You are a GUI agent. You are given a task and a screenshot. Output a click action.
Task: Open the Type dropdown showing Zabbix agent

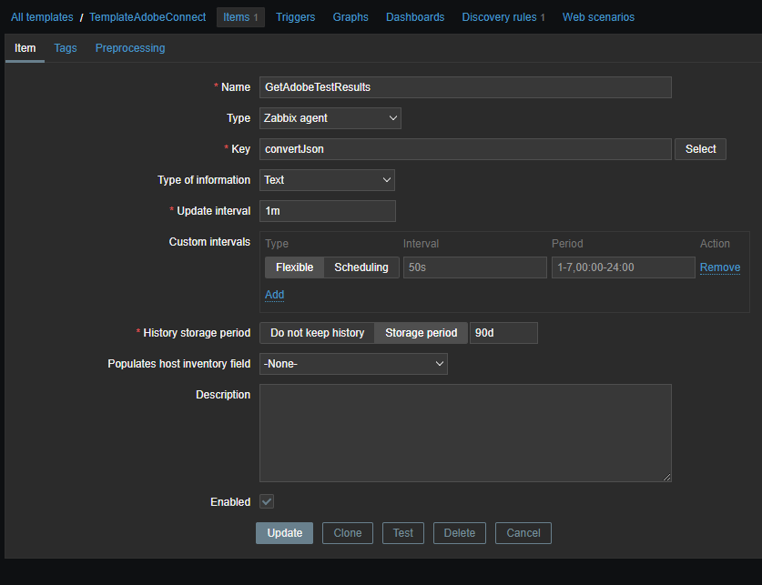coord(330,118)
